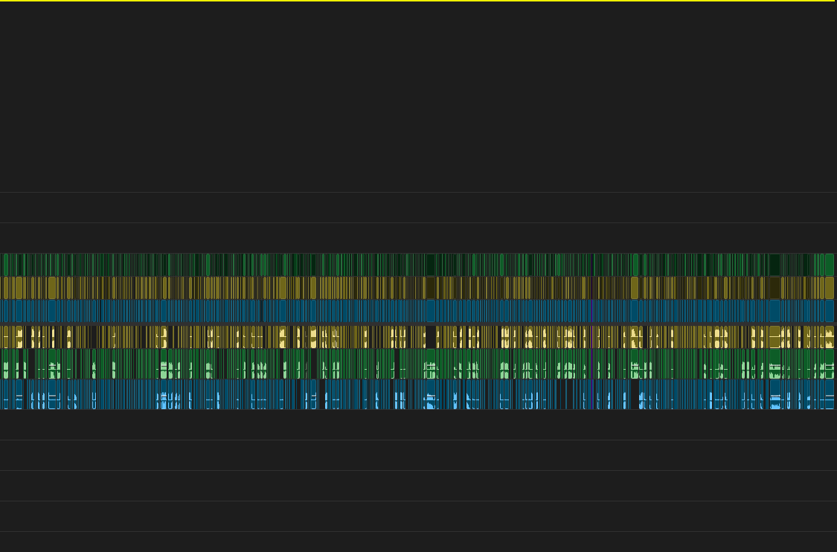Image resolution: width=837 pixels, height=552 pixels.
Task: Click the thin purple playhead line in the timeline
Action: [592, 331]
